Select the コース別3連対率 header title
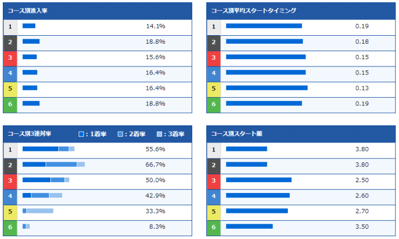Screen dimensions: 399x239 [30, 134]
